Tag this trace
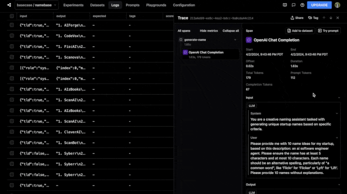The width and height of the screenshot is (347, 194). [313, 18]
